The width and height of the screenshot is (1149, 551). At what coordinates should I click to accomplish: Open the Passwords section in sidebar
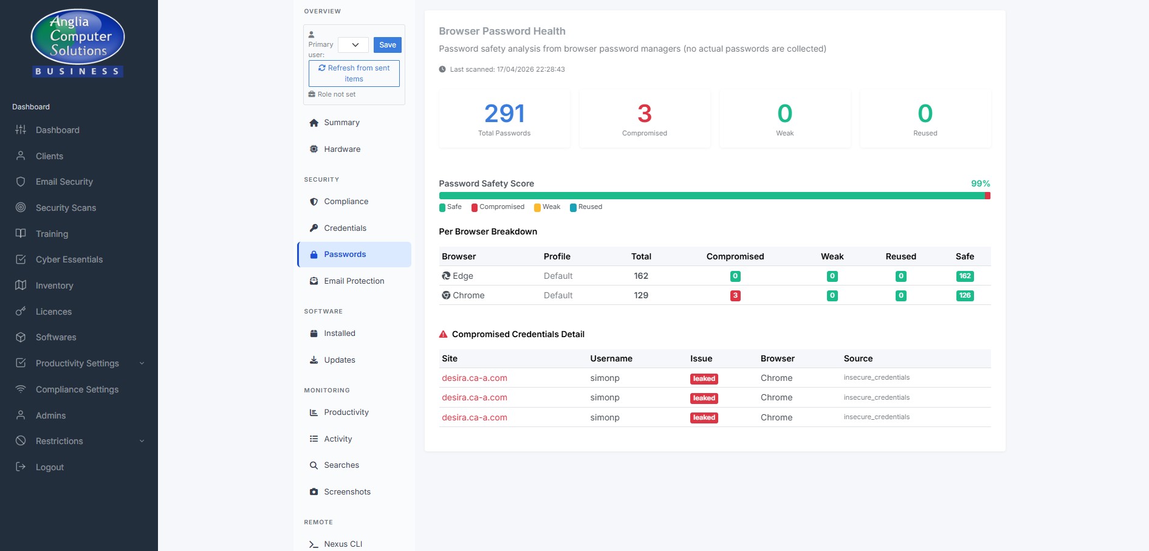click(345, 254)
